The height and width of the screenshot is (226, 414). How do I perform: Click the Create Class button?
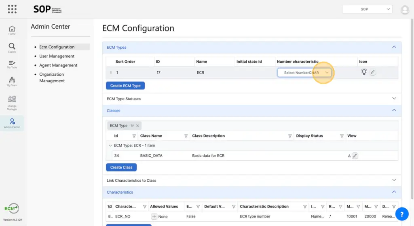pyautogui.click(x=121, y=167)
